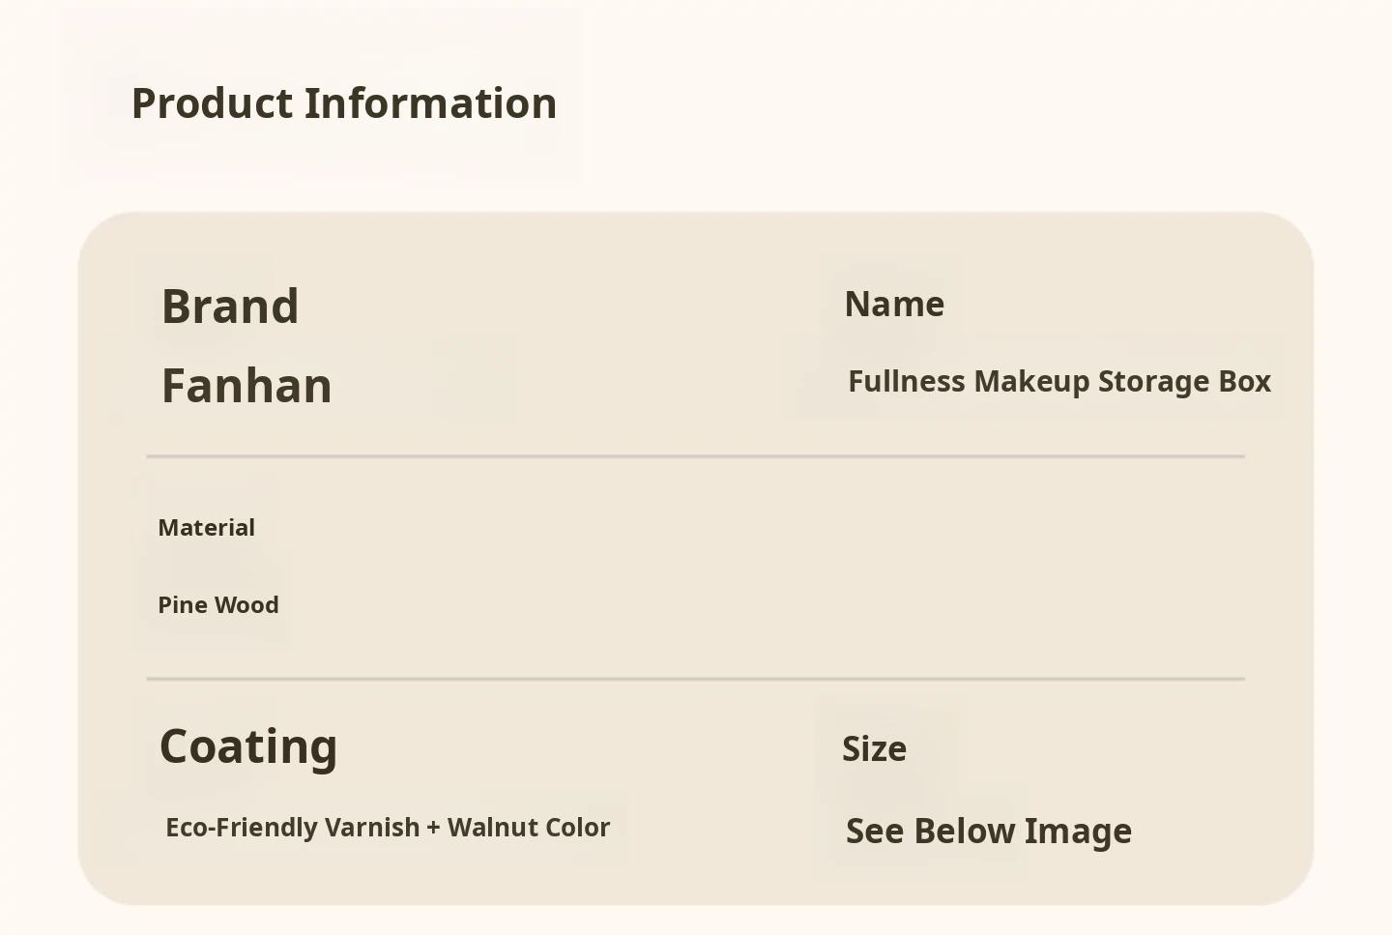The height and width of the screenshot is (935, 1392).
Task: Click the "See Below Image" text
Action: click(x=988, y=832)
